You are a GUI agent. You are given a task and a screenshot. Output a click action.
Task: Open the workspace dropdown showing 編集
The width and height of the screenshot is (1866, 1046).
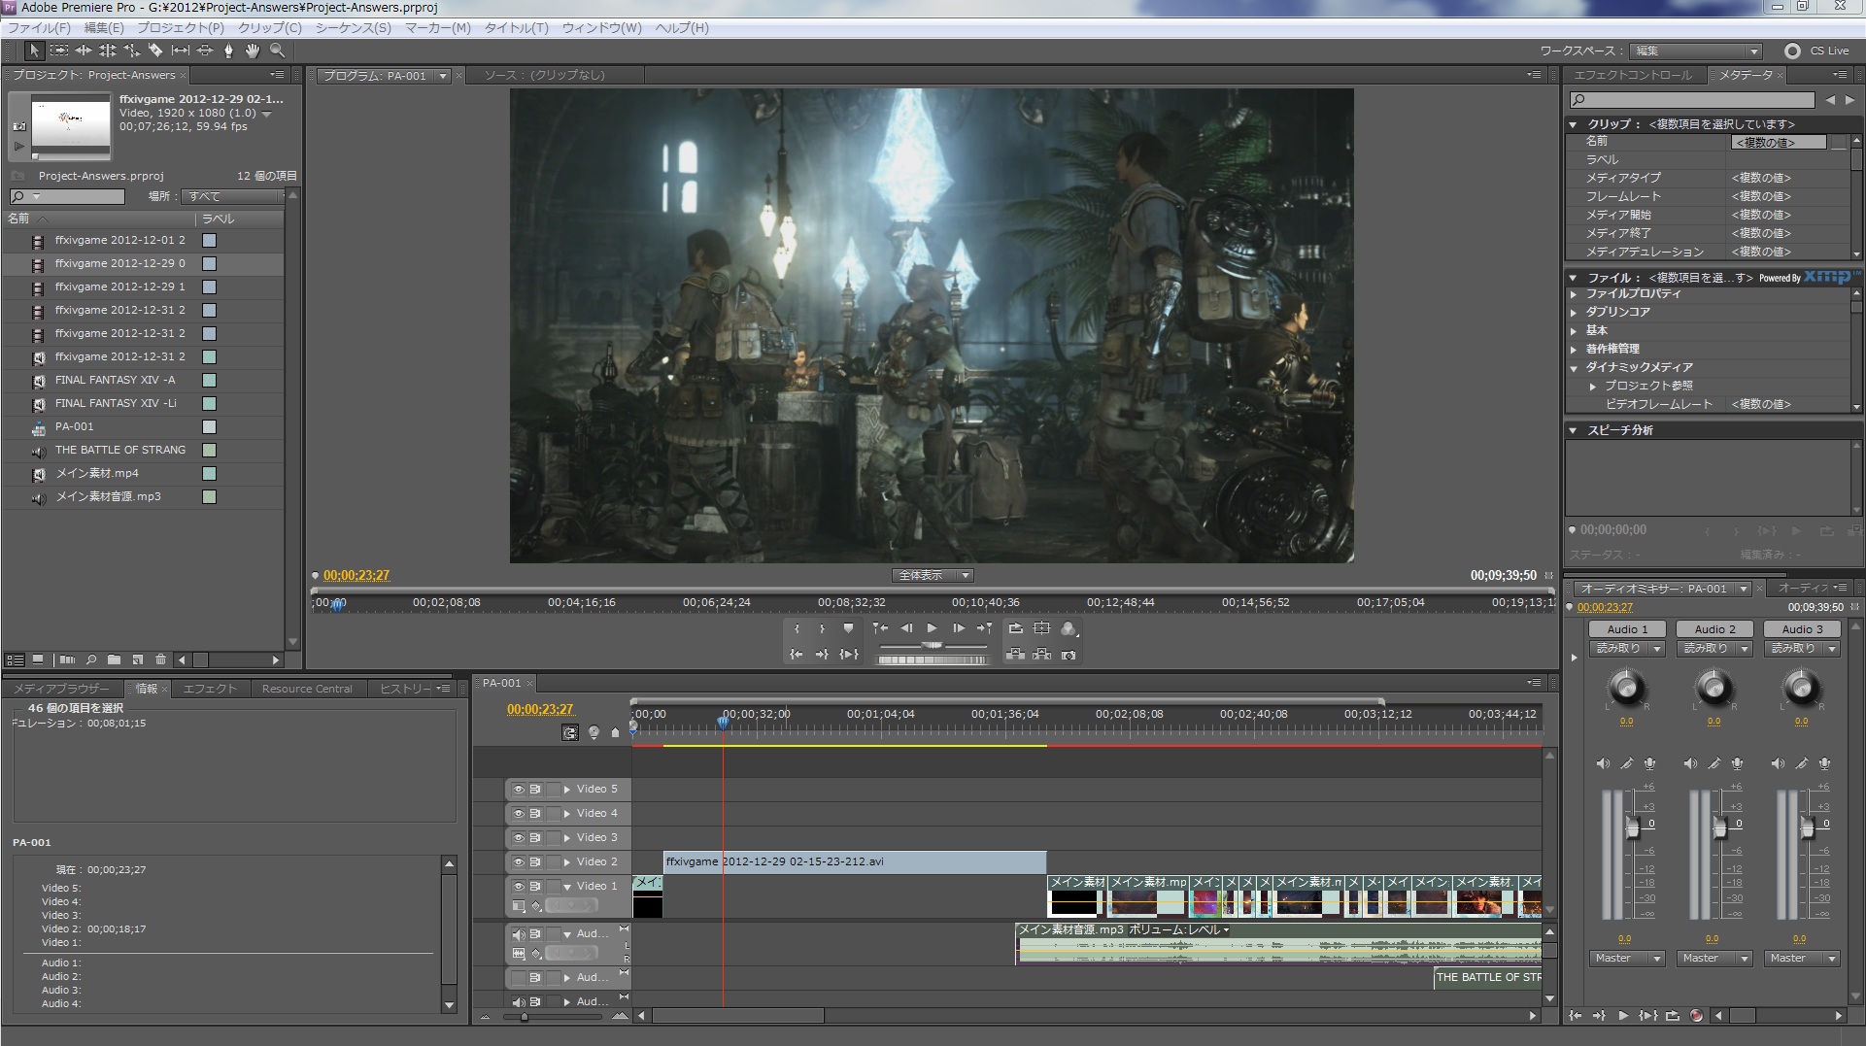pos(1697,51)
